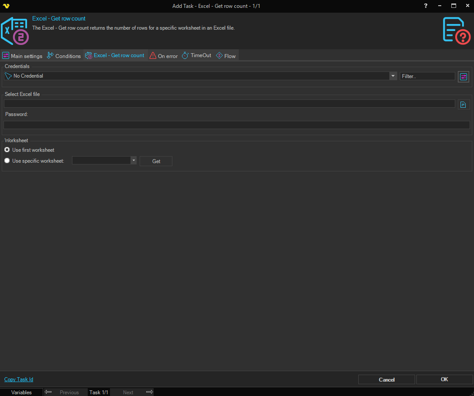Switch to the Main settings tab

(x=22, y=56)
